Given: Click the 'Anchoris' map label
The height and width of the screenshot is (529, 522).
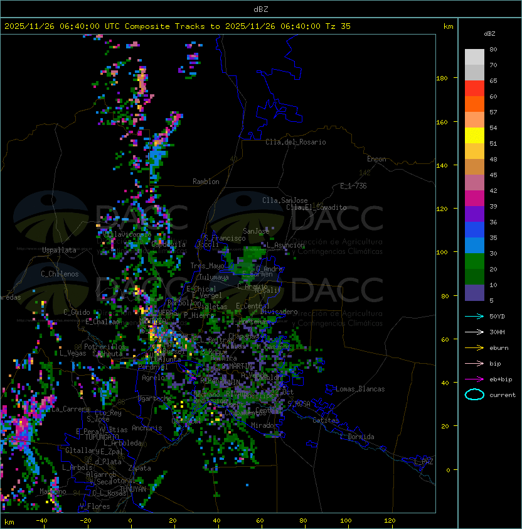Looking at the screenshot, I should (147, 428).
